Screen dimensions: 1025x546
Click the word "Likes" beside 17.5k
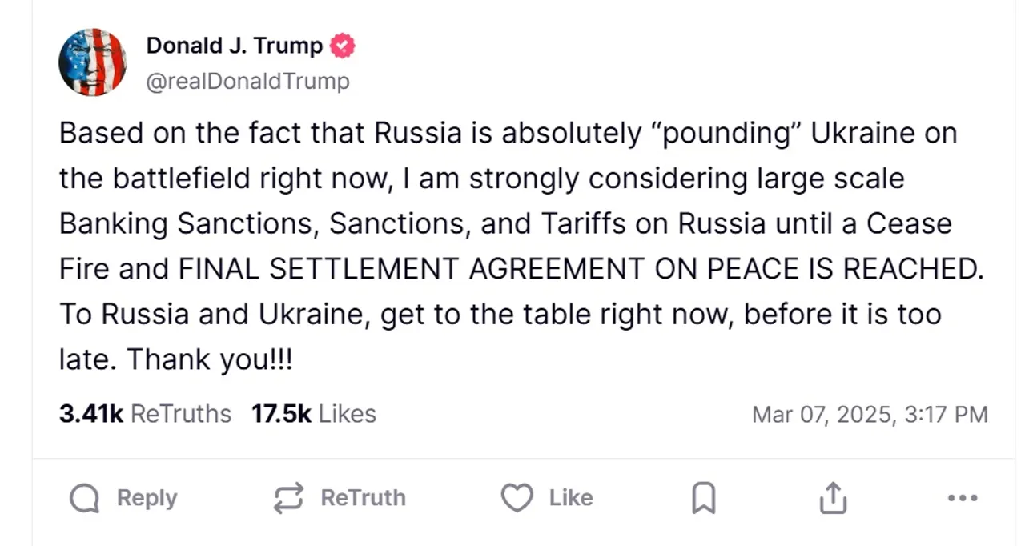tap(347, 414)
